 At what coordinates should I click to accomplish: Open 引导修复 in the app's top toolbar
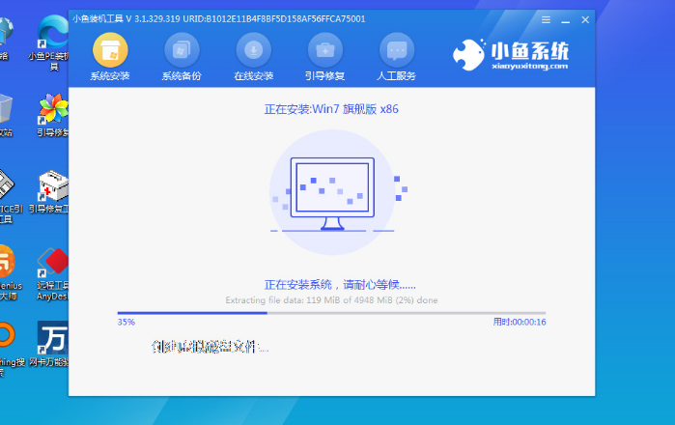tap(325, 48)
